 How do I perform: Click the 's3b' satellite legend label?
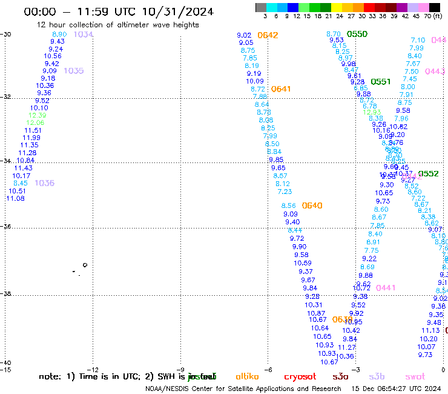[377, 376]
